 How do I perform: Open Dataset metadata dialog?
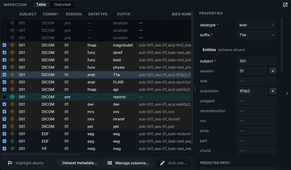[79, 163]
